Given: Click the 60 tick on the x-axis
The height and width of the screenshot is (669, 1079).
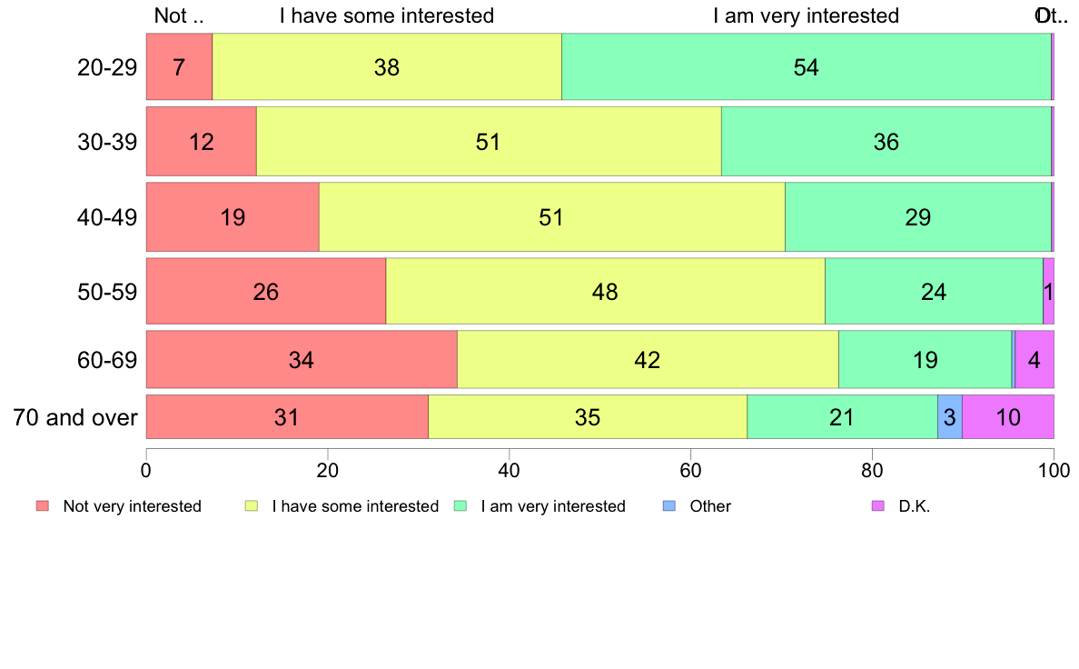Looking at the screenshot, I should pos(690,471).
